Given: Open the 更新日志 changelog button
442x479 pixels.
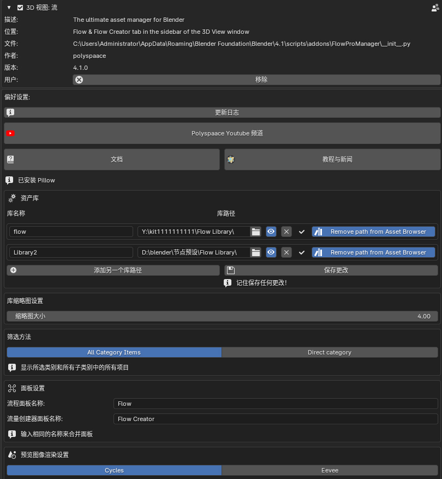Looking at the screenshot, I should (222, 113).
